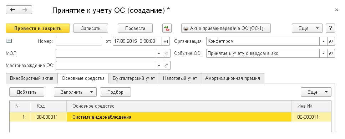Expand the Событие ОС dropdown list
This screenshot has height=139, width=345.
(x=323, y=53)
